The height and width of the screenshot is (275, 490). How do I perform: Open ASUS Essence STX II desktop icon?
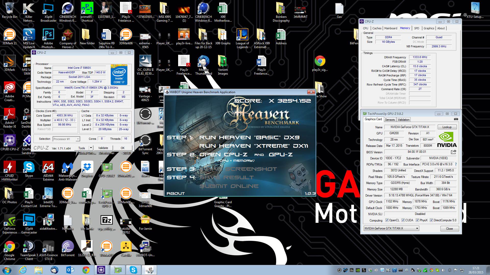[48, 250]
